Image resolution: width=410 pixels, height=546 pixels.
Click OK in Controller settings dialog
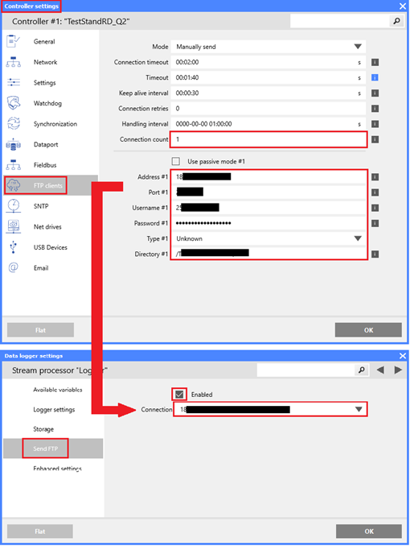click(x=368, y=329)
